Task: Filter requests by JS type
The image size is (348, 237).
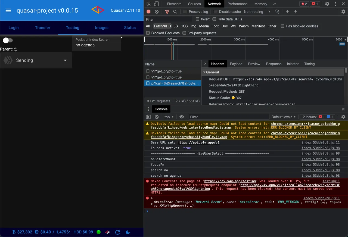Action: (x=176, y=26)
